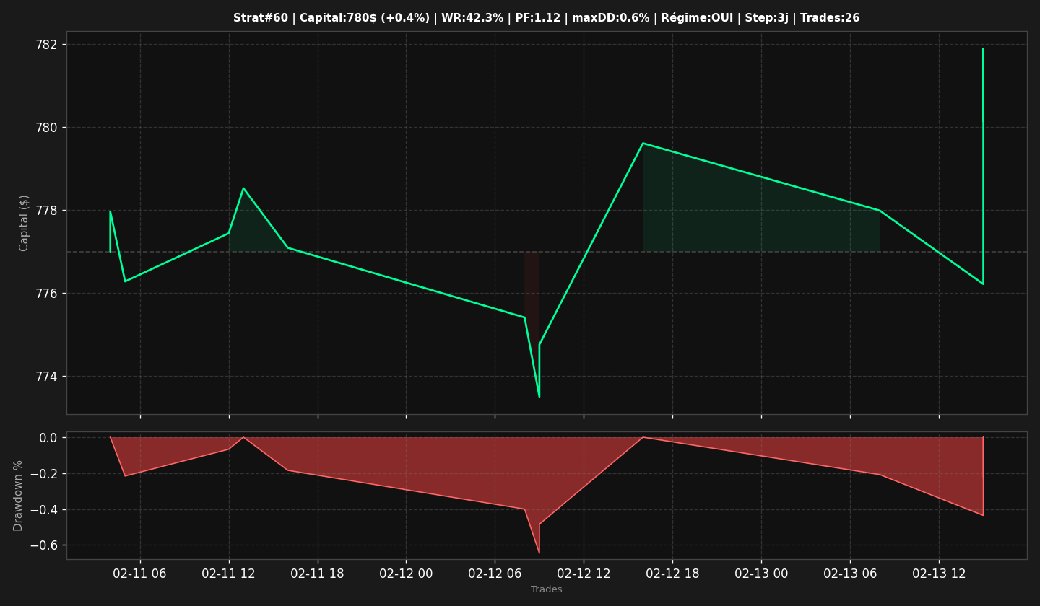Image resolution: width=1040 pixels, height=606 pixels.
Task: Click the 'Strat#60' text in the chart title
Action: pyautogui.click(x=261, y=18)
